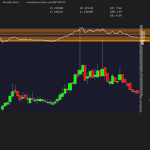Click the 'OL: 8.18' value

(116, 16)
